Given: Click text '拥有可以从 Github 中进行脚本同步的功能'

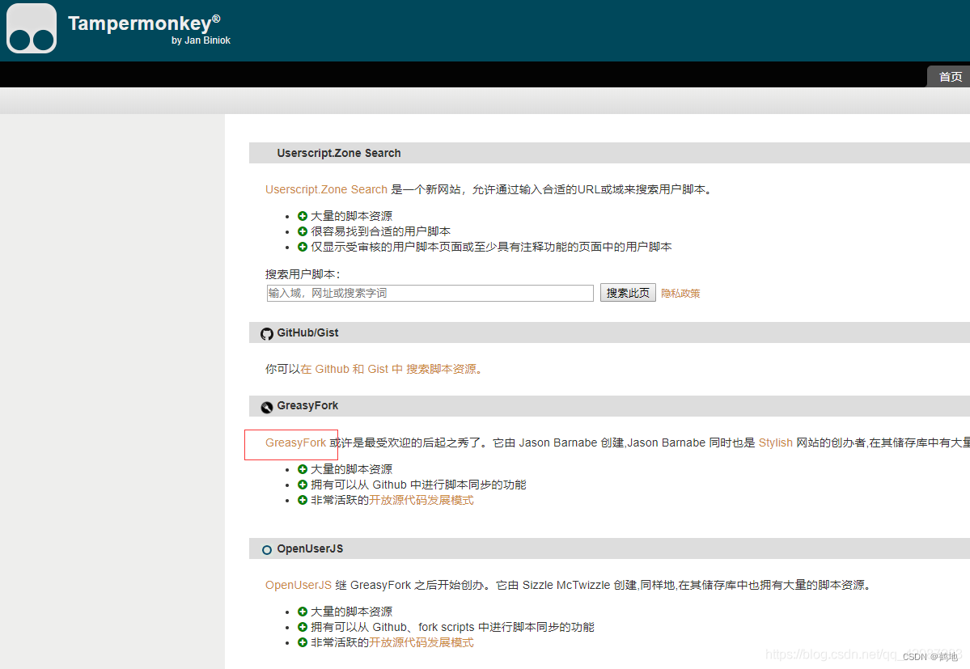Looking at the screenshot, I should [418, 485].
